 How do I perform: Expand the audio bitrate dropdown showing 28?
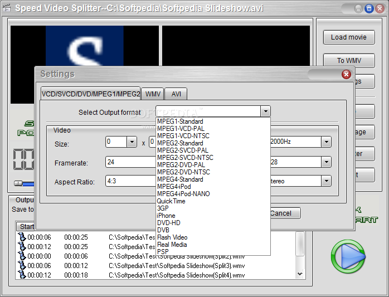[326, 162]
